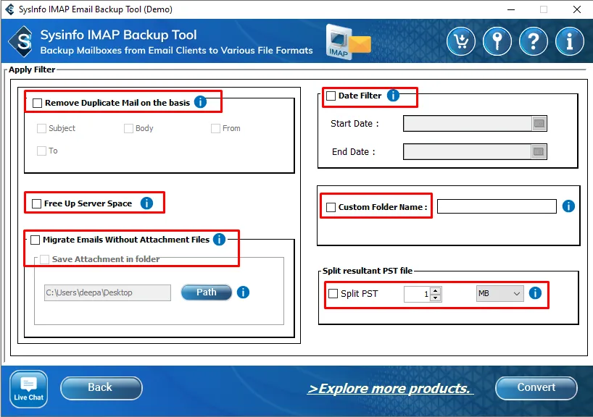Click info icon beside Remove Duplicate Mail
The image size is (593, 417).
200,101
